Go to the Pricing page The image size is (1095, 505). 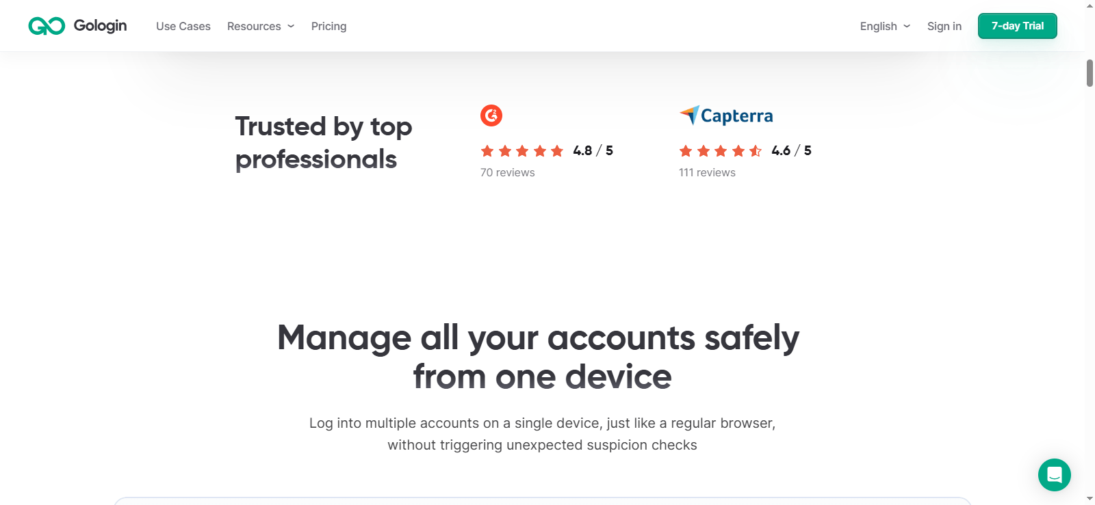pyautogui.click(x=328, y=26)
